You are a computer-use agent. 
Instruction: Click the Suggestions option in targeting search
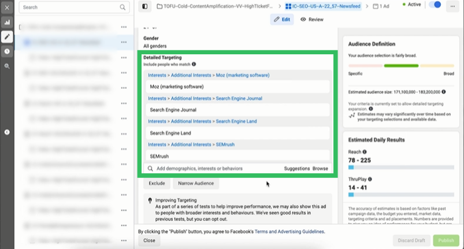pyautogui.click(x=297, y=169)
